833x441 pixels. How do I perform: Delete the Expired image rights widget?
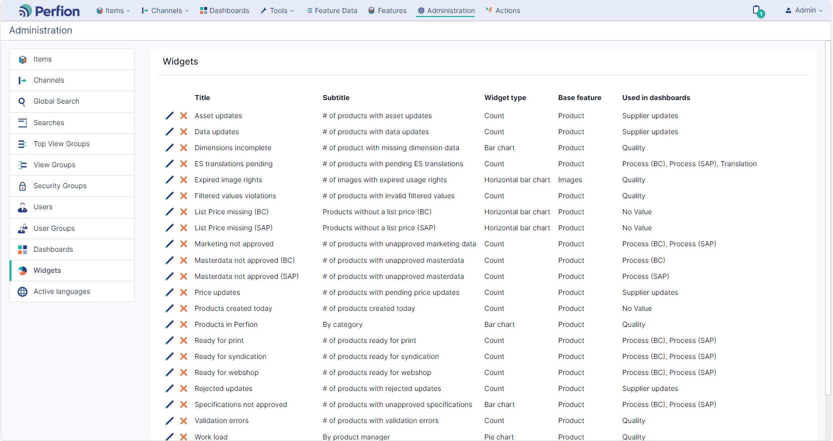point(184,180)
